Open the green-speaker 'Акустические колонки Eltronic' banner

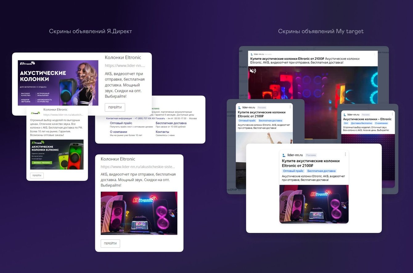point(57,155)
